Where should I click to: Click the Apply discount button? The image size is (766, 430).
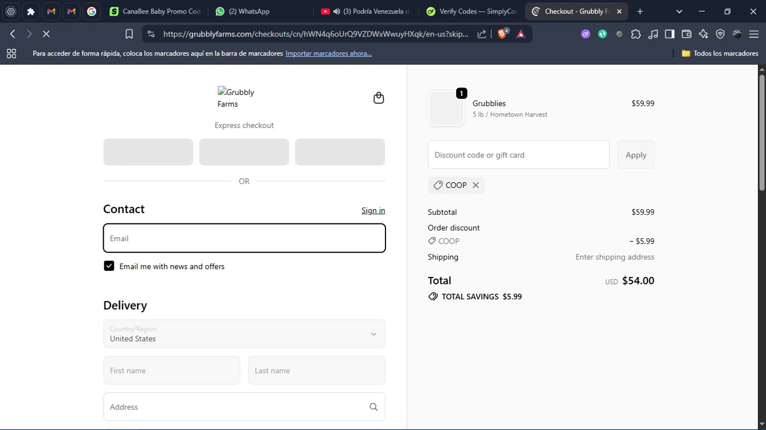636,155
